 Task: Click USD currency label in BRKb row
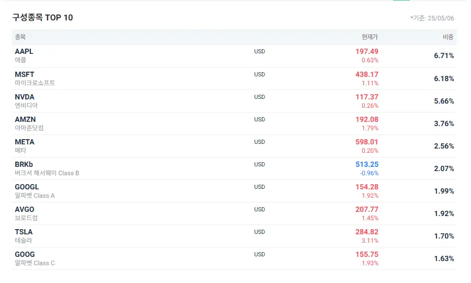pos(259,164)
